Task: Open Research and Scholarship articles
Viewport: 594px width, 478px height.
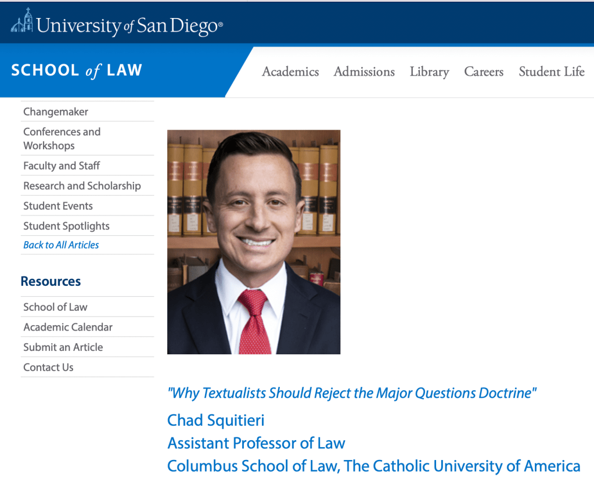Action: tap(82, 186)
